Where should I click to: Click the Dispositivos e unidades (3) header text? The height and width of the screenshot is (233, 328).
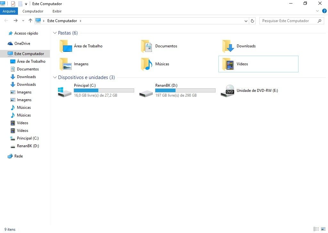point(86,77)
